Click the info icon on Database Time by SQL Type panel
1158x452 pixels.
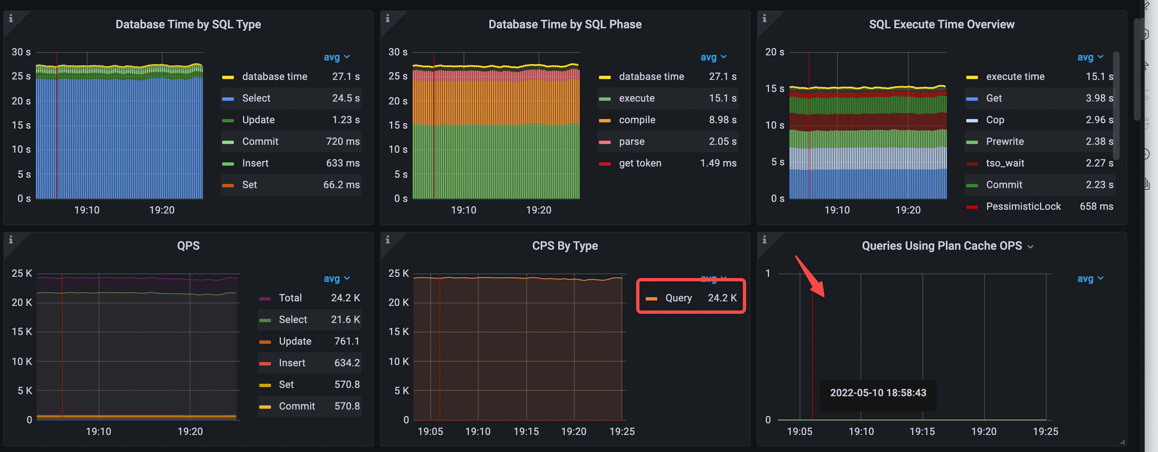[11, 18]
